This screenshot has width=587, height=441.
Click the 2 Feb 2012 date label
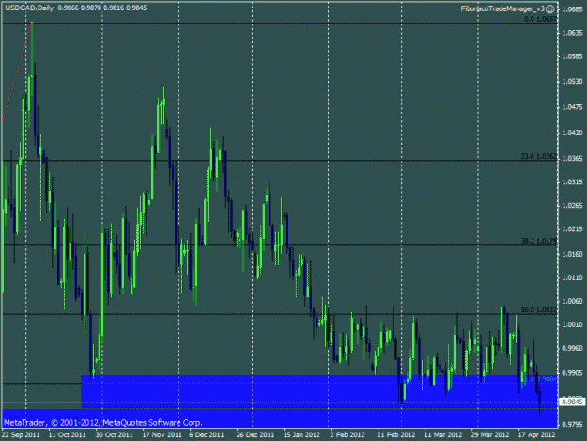[x=348, y=435]
